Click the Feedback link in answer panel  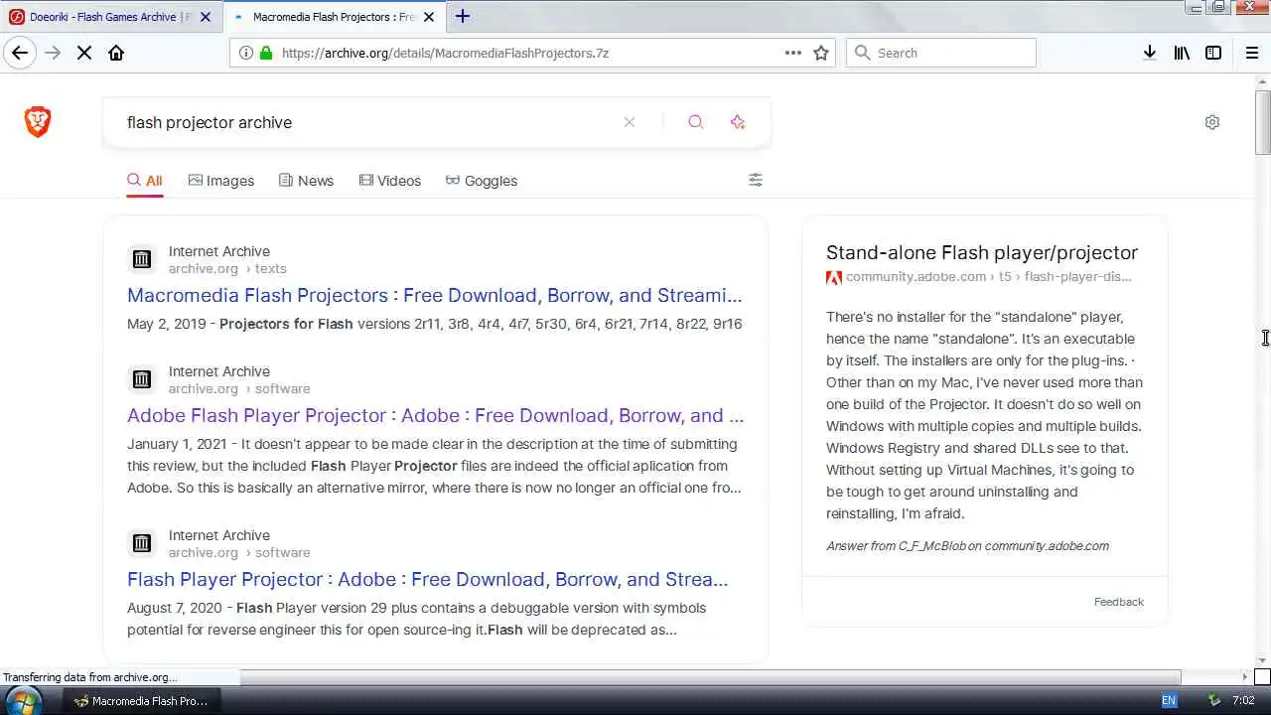point(1119,602)
